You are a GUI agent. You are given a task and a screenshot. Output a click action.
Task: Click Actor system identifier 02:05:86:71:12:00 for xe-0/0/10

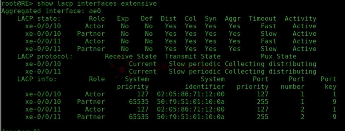(x=190, y=94)
